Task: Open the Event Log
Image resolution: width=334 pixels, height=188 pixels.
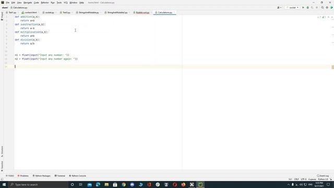Action: pyautogui.click(x=323, y=176)
